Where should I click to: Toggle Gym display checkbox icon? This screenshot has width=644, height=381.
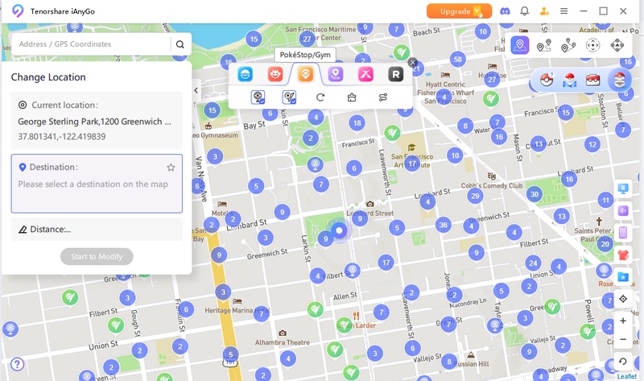[x=289, y=97]
